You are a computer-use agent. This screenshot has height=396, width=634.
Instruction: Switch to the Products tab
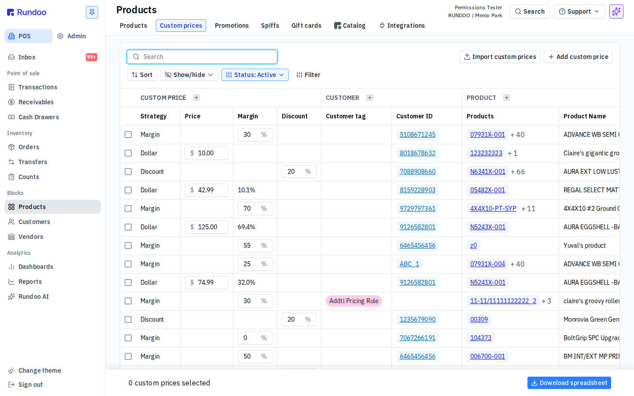[x=133, y=26]
